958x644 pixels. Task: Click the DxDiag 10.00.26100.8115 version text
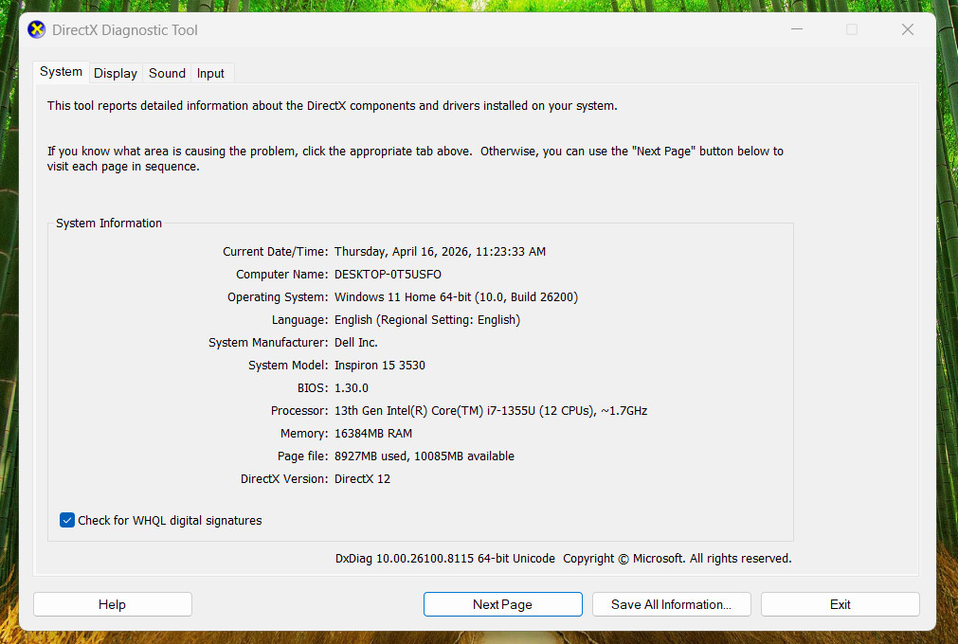[x=445, y=559]
